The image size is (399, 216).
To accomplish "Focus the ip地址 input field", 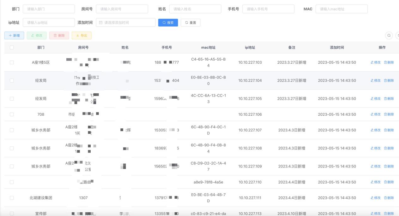I will tap(49, 22).
